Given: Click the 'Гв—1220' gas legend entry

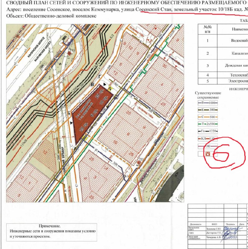Looking at the screenshot, I should pos(208,131).
